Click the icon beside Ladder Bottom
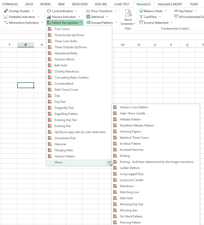204x225 pixels. (x=115, y=168)
